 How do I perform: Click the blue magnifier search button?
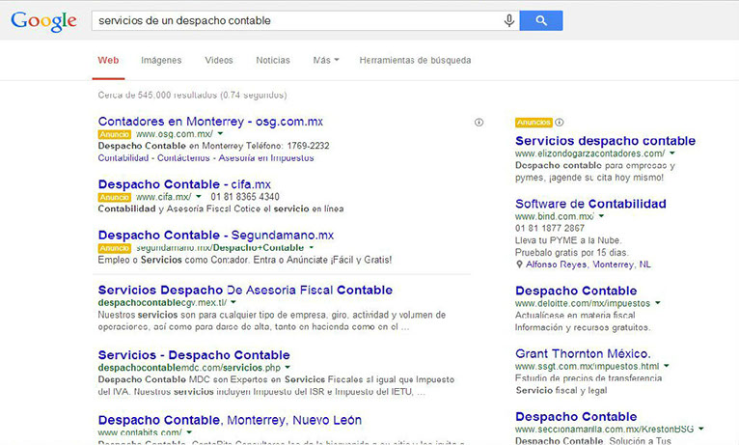click(541, 20)
